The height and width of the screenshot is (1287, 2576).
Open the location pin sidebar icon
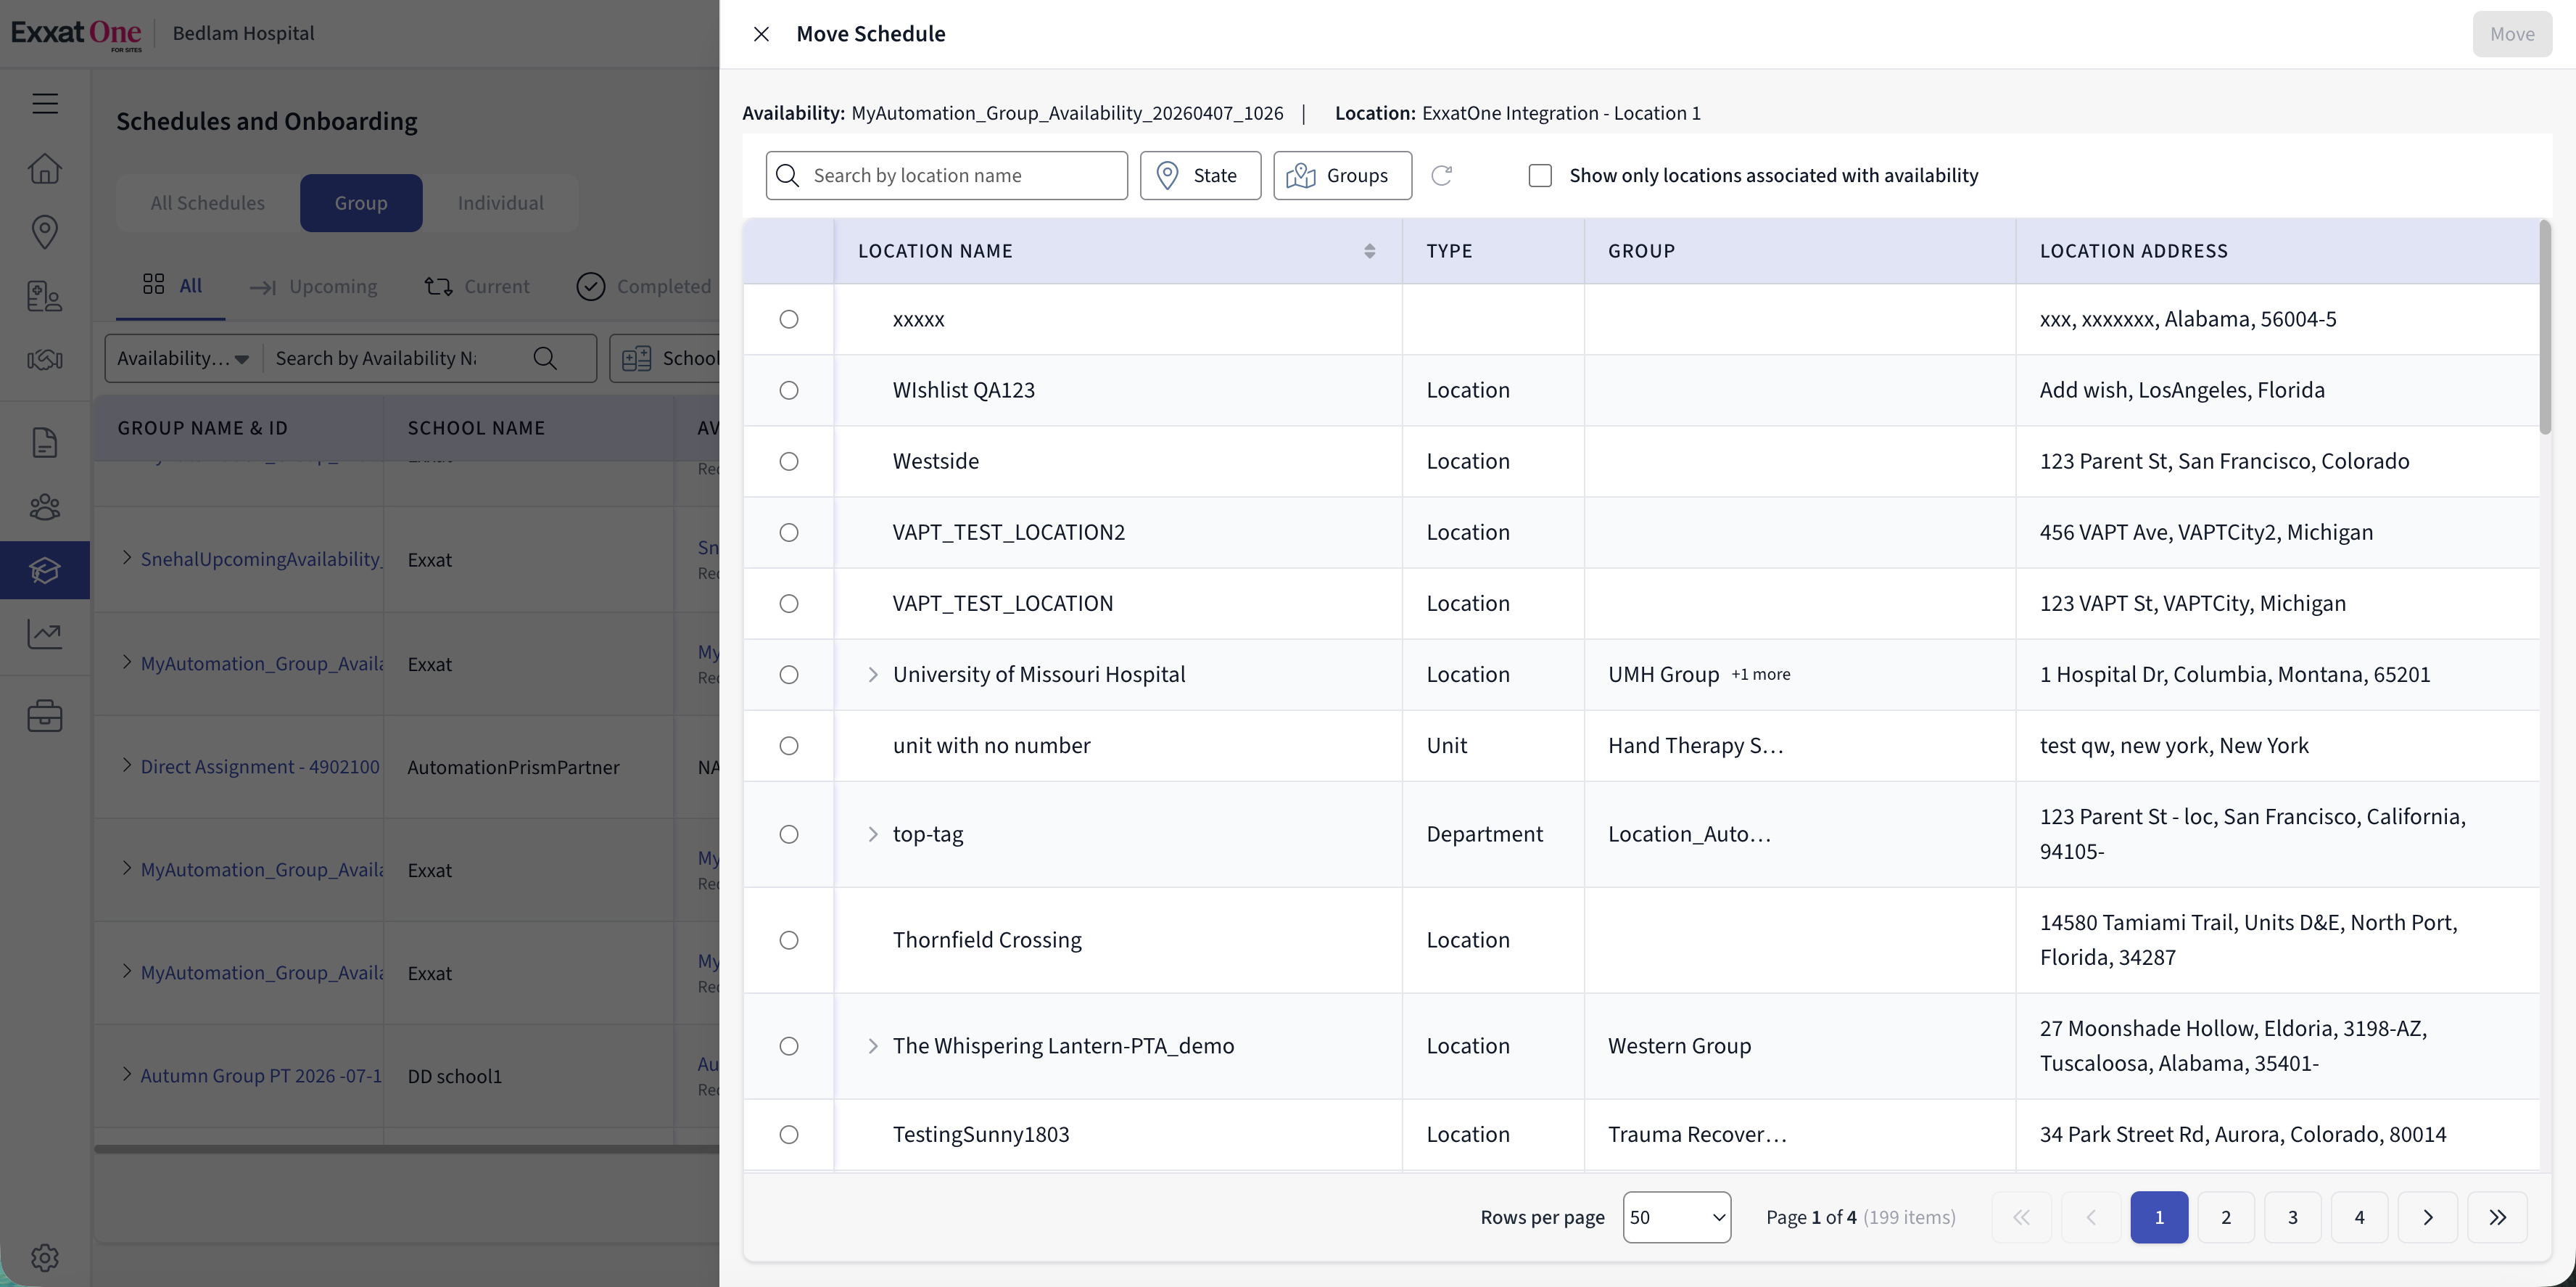45,232
